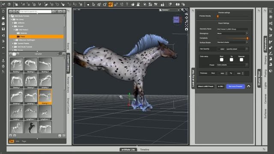Click the viewport zoom magnifier icon
274x154 pixels.
[x=187, y=21]
